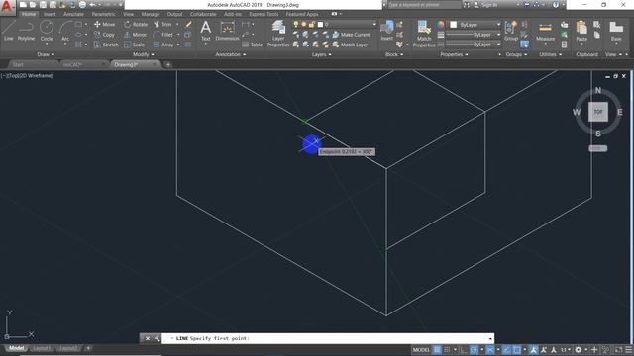Viewport: 634px width, 356px height.
Task: Open the linetype ByLayer dropdown
Action: [474, 44]
